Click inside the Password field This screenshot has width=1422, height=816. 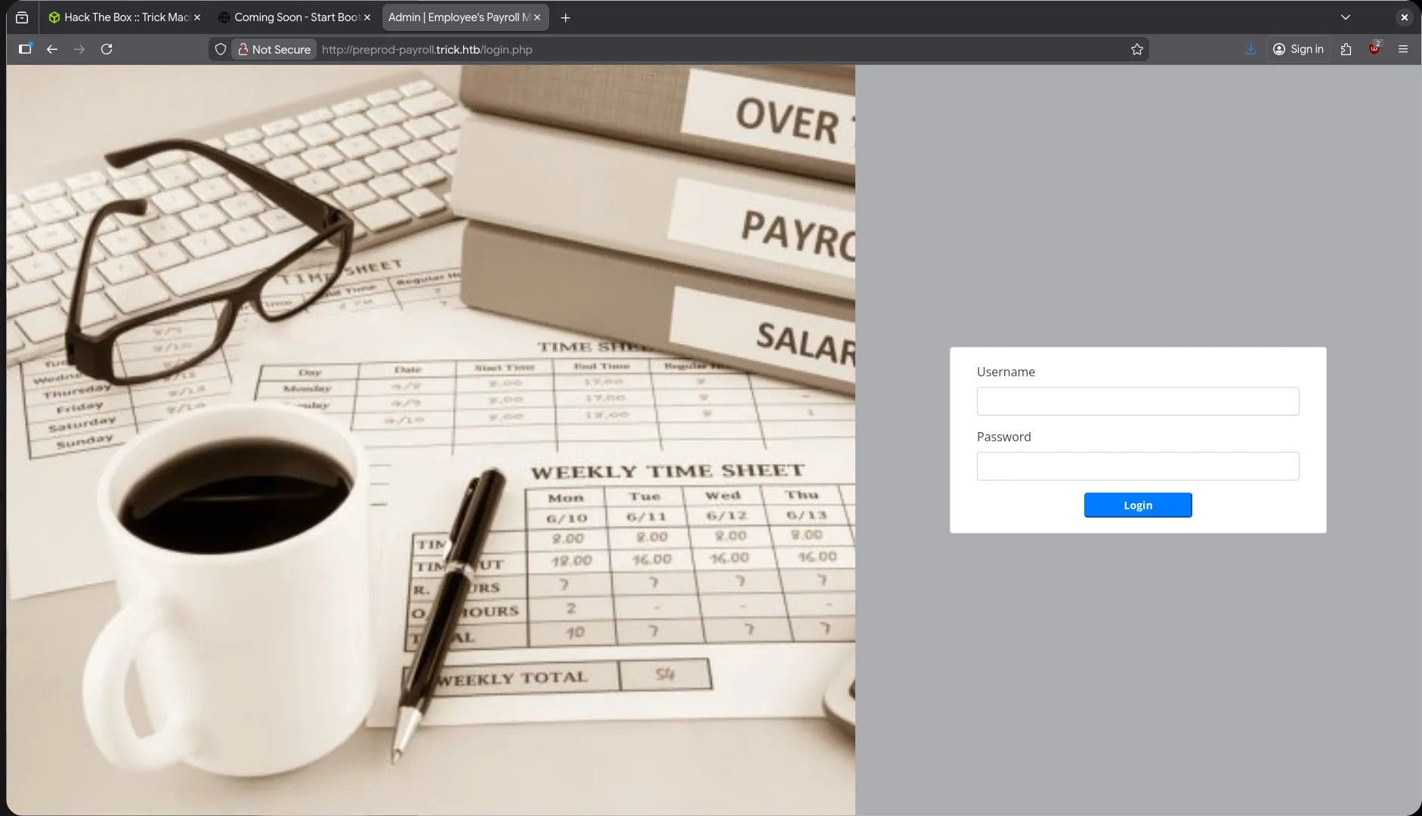tap(1137, 466)
